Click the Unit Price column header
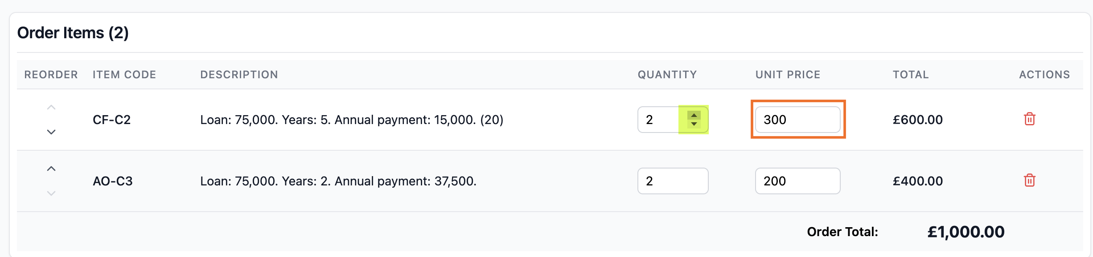 coord(788,75)
